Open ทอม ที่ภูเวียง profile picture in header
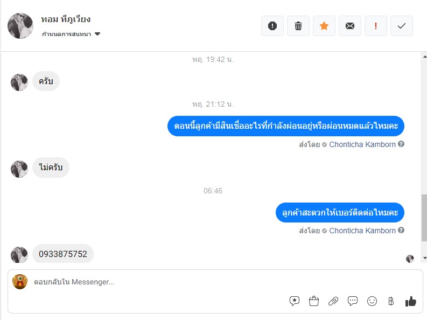This screenshot has width=427, height=320. coord(20,26)
